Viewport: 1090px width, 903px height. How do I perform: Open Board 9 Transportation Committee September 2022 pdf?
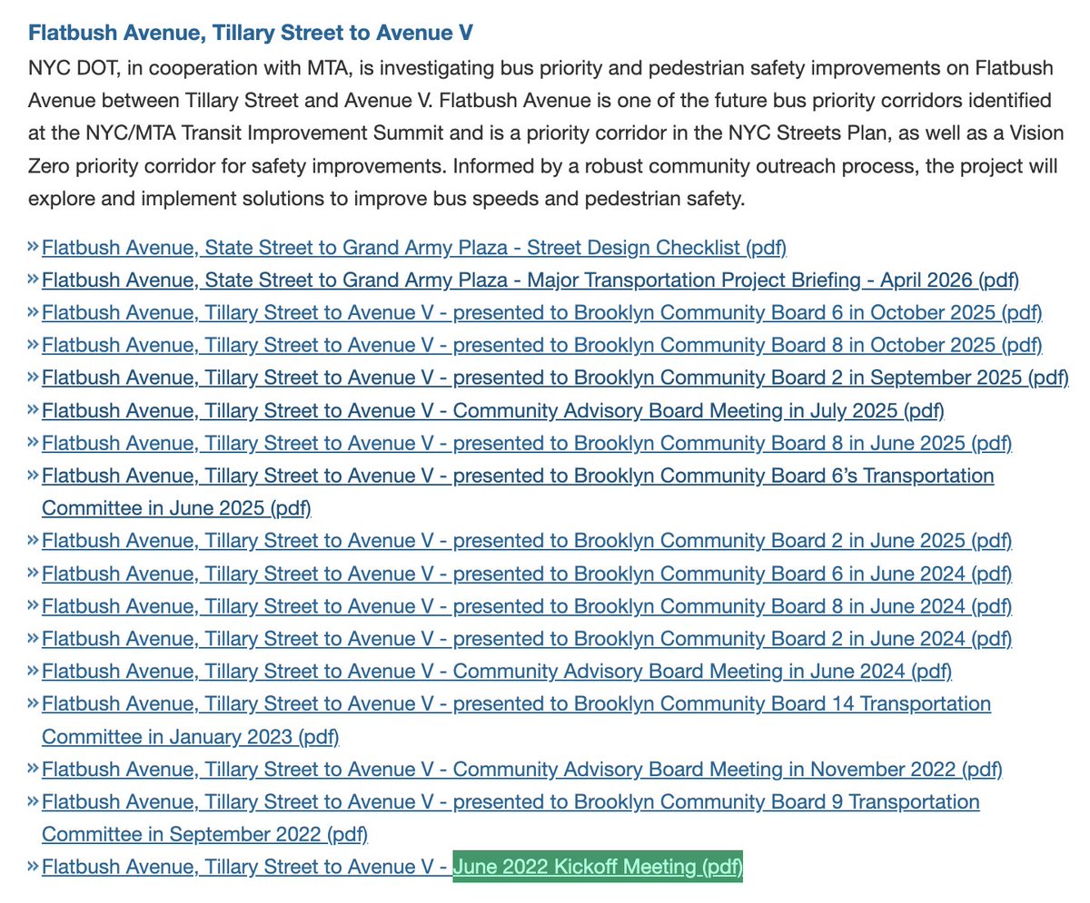coord(510,818)
